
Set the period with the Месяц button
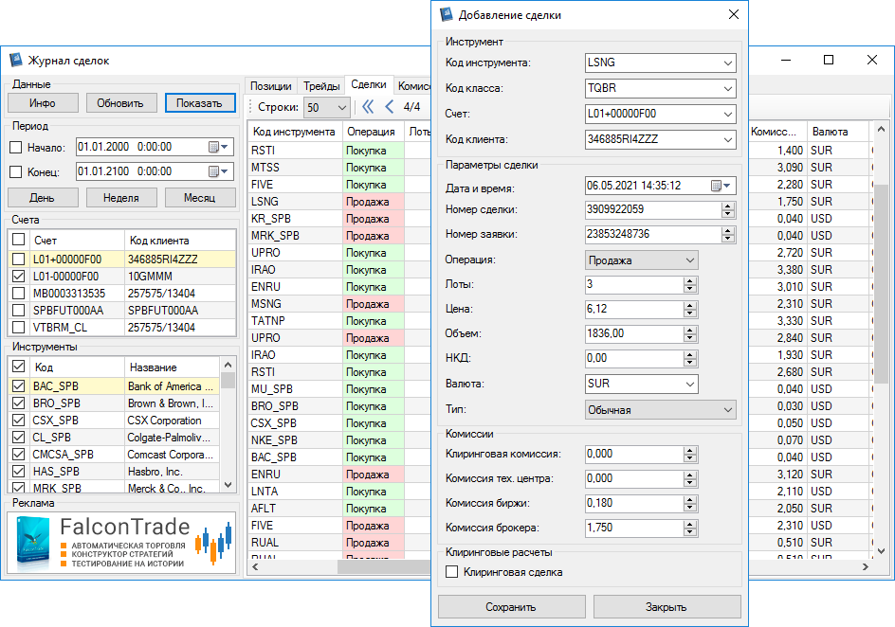(x=200, y=198)
